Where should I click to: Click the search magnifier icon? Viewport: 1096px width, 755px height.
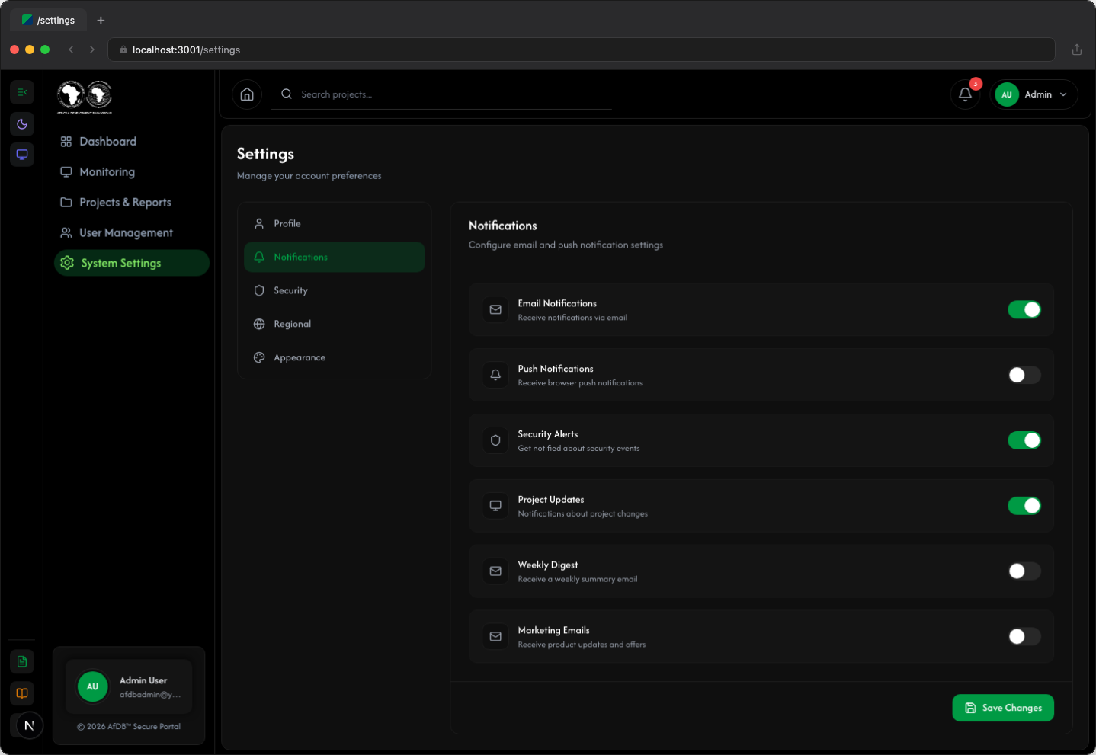(x=287, y=94)
